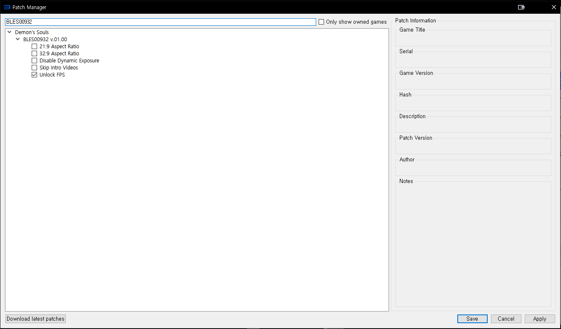
Task: Cancel the Patch Manager dialog
Action: pos(506,319)
